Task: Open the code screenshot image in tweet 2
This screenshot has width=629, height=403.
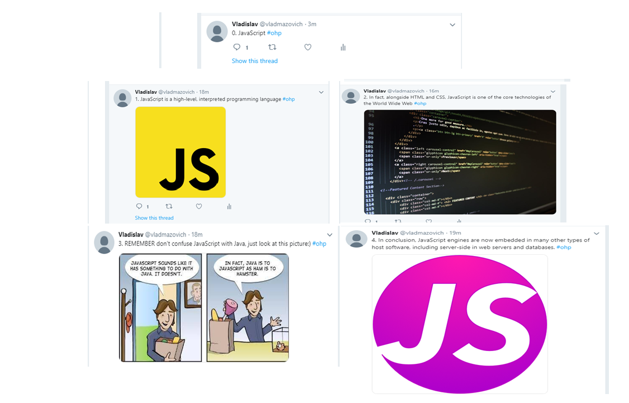Action: coord(460,162)
